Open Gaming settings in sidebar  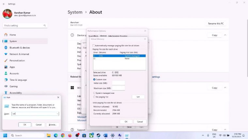click(x=13, y=86)
